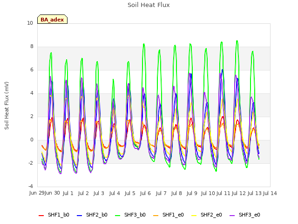Viewport: 298px width, 224px height.
Task: Click the Soil Heat Flux (mV) axis title
Action: point(7,105)
